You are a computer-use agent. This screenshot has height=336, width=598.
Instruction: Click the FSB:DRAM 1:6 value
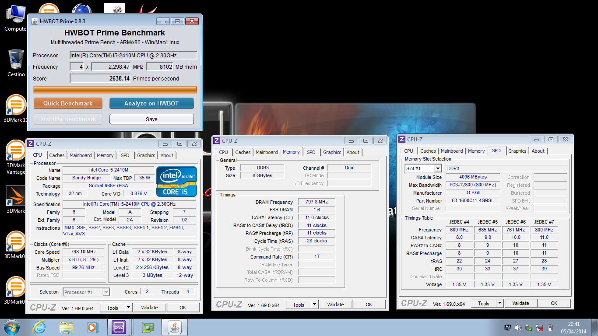[317, 210]
